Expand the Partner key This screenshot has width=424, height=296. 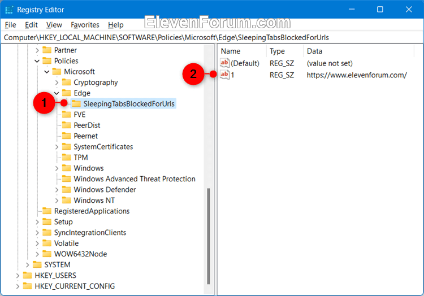point(37,50)
